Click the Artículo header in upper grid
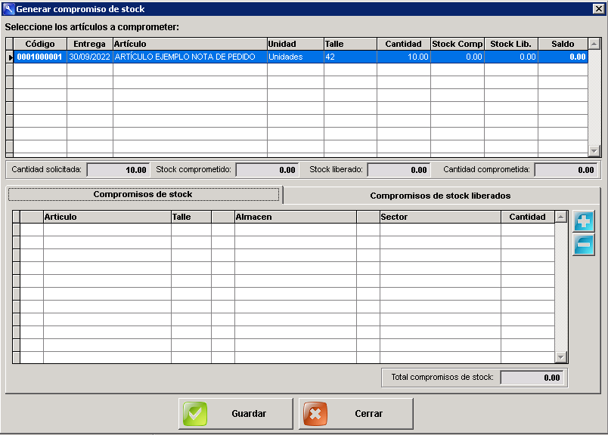Viewport: 608px width, 435px height. [x=190, y=44]
